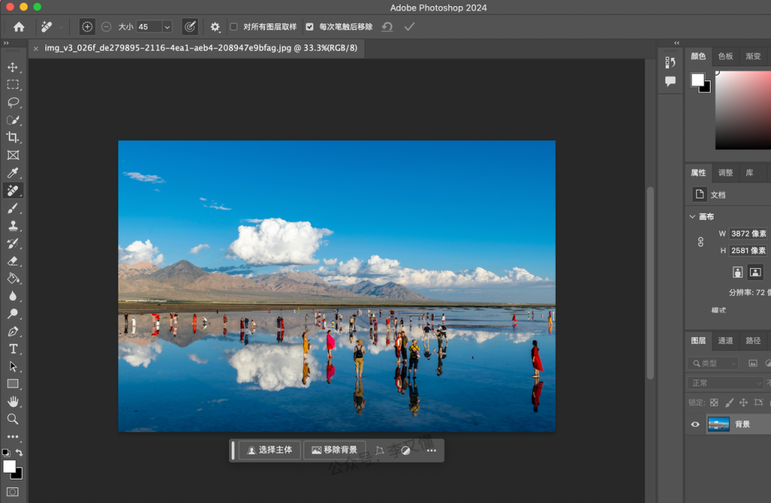Select the Remove healing tool in the left toolbar
771x503 pixels.
13,191
